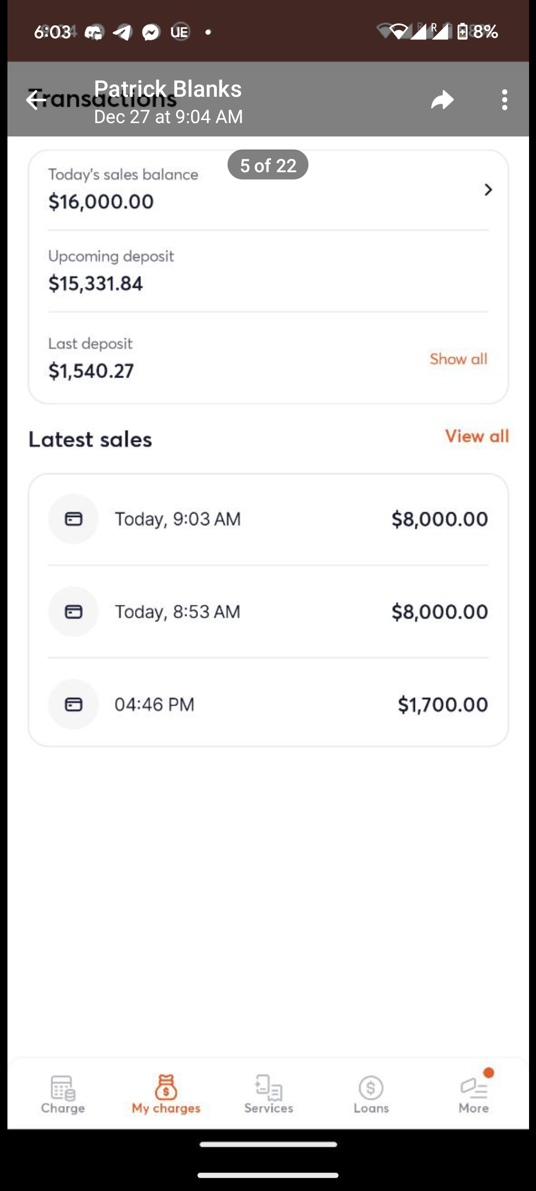Tap the card icon beside 04:46 PM sale
The image size is (536, 1191).
[73, 704]
